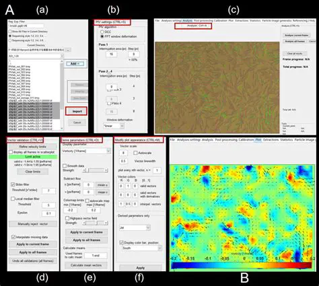Enable 'autoscale map' for colormap limits
Image resolution: width=319 pixels, height=286 pixels.
click(87, 201)
